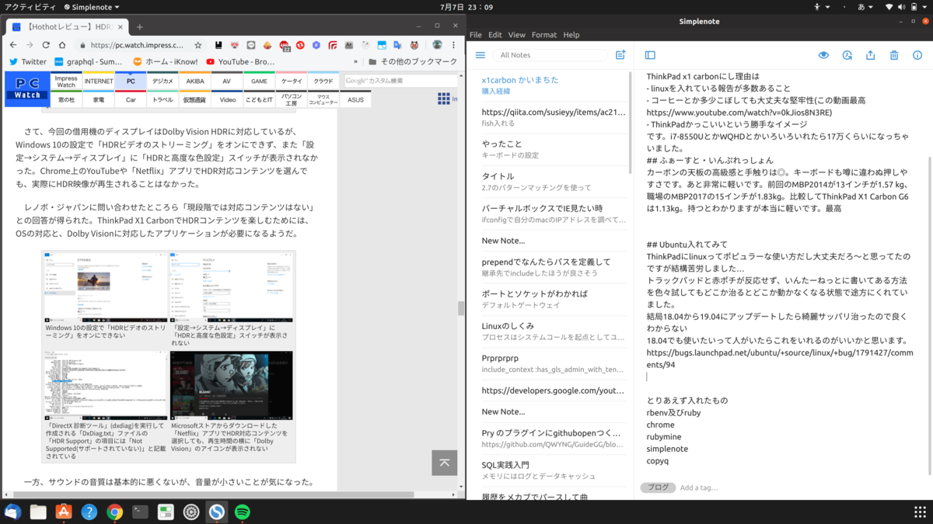Image resolution: width=933 pixels, height=524 pixels.
Task: Open note info icon
Action: pyautogui.click(x=917, y=55)
